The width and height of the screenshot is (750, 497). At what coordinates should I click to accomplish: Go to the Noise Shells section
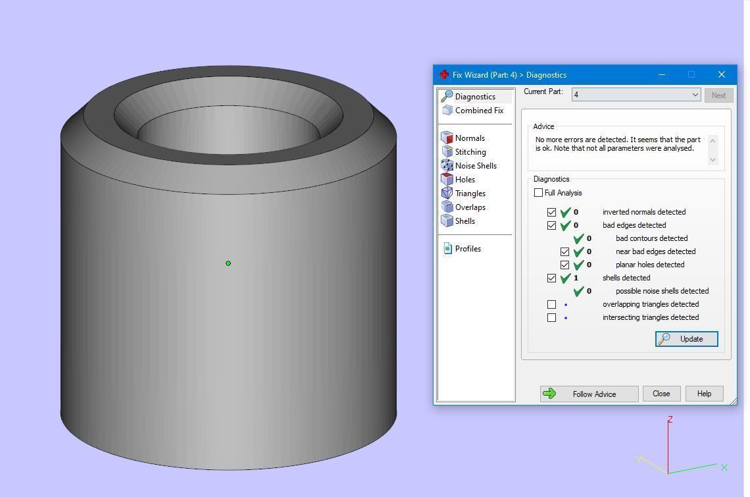476,166
